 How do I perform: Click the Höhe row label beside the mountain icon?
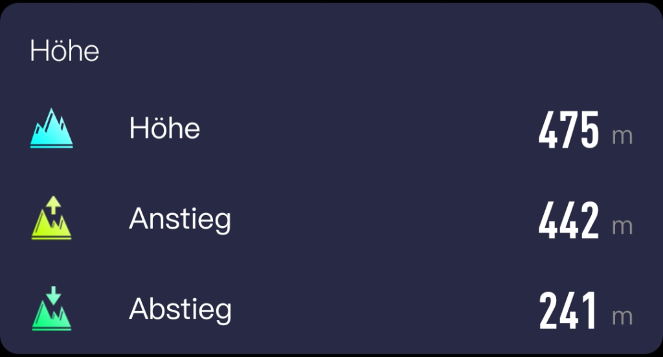tap(164, 128)
